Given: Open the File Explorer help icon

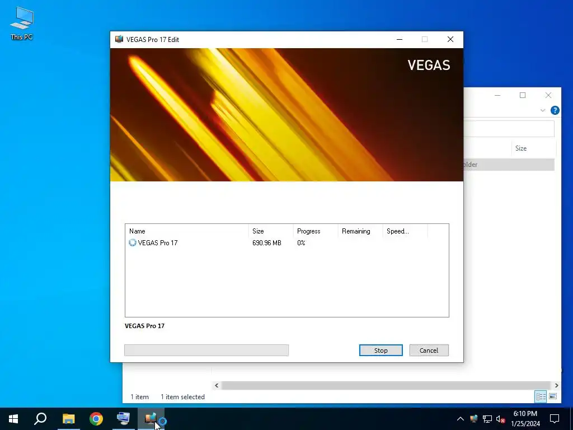Looking at the screenshot, I should 555,110.
